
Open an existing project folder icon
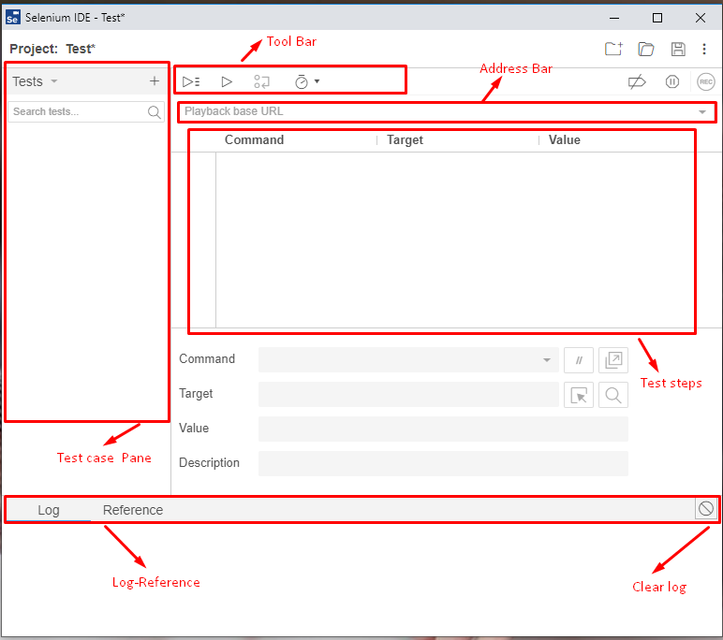tap(646, 49)
